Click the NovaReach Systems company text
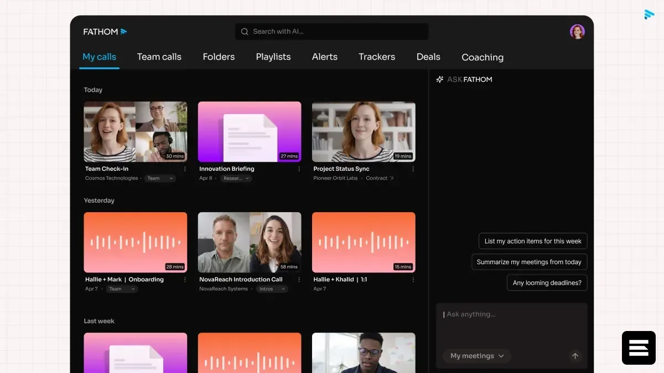Screen dimensions: 664x373 point(224,289)
